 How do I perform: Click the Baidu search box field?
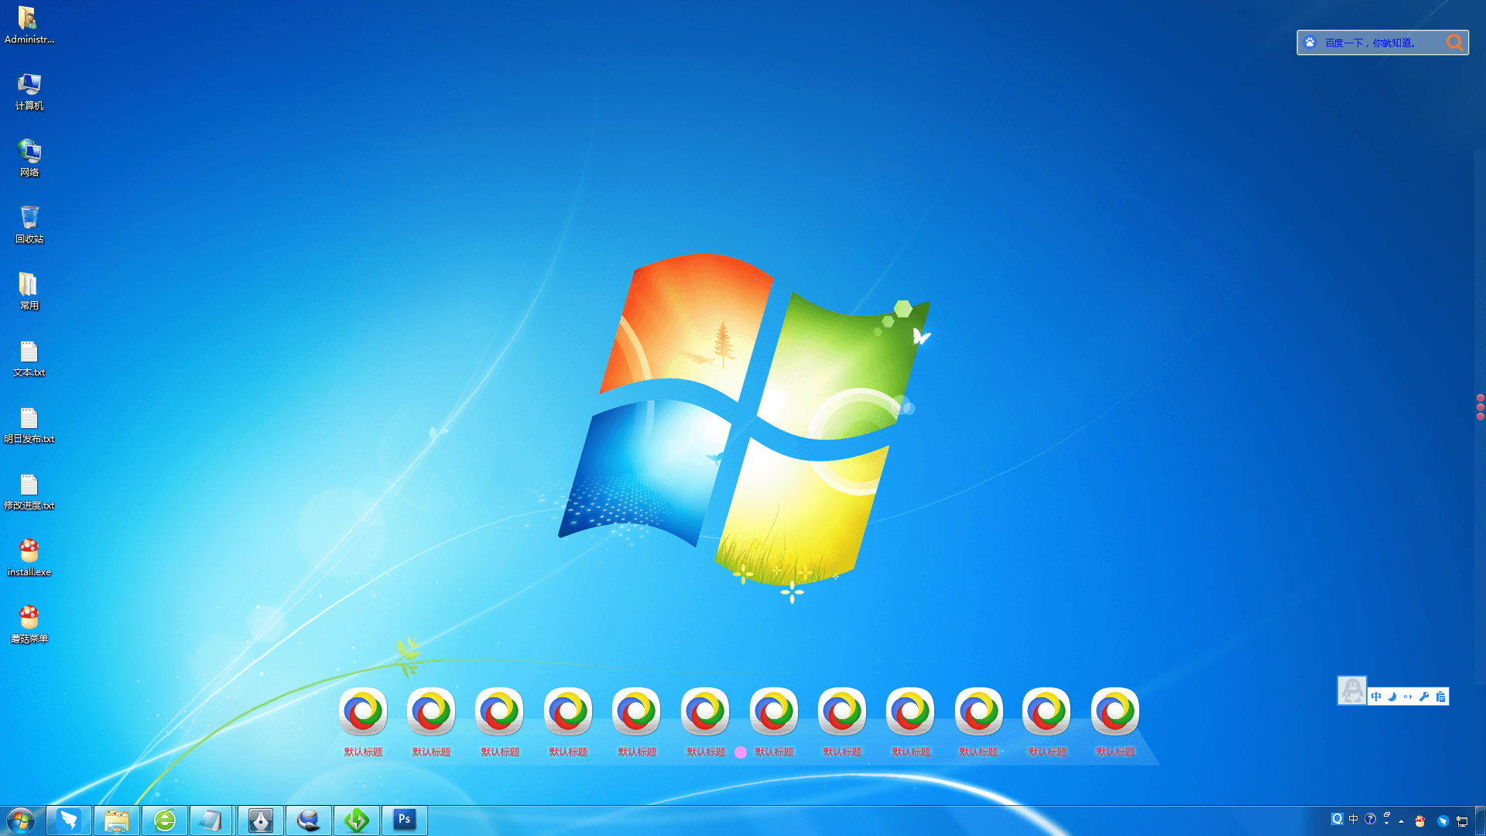(x=1382, y=43)
